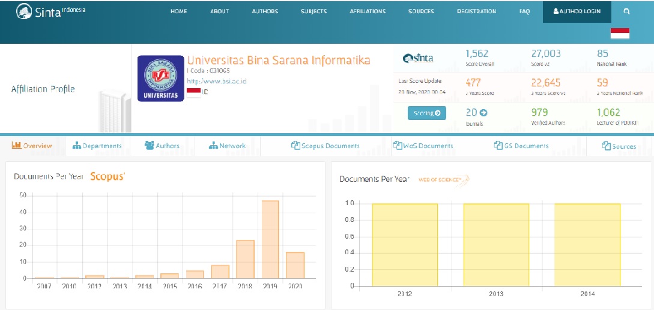Screen dimensions: 654x310
Task: Click the 2014 bar in WoS chart
Action: coord(587,245)
